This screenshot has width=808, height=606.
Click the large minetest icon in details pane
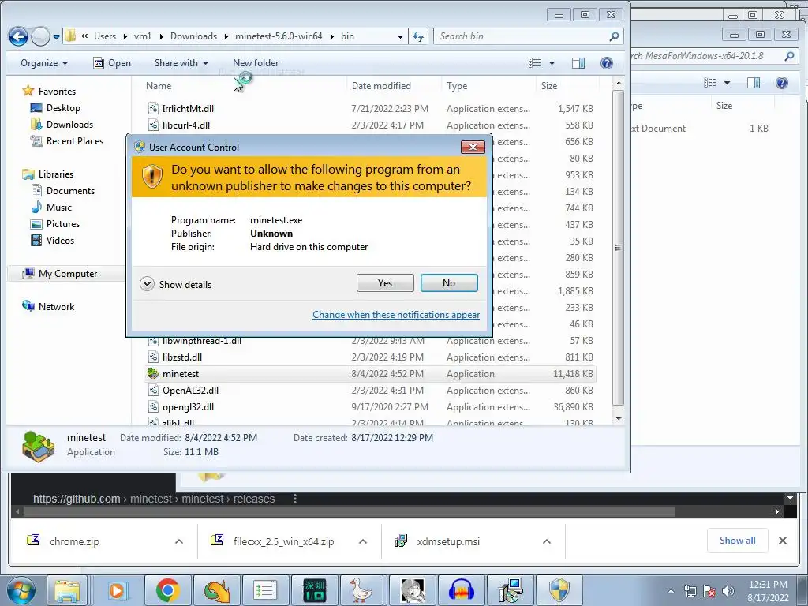click(39, 445)
